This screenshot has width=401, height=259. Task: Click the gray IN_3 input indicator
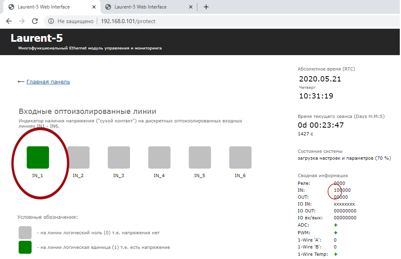119,157
